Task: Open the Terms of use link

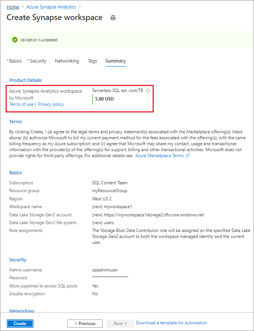Action: click(21, 104)
